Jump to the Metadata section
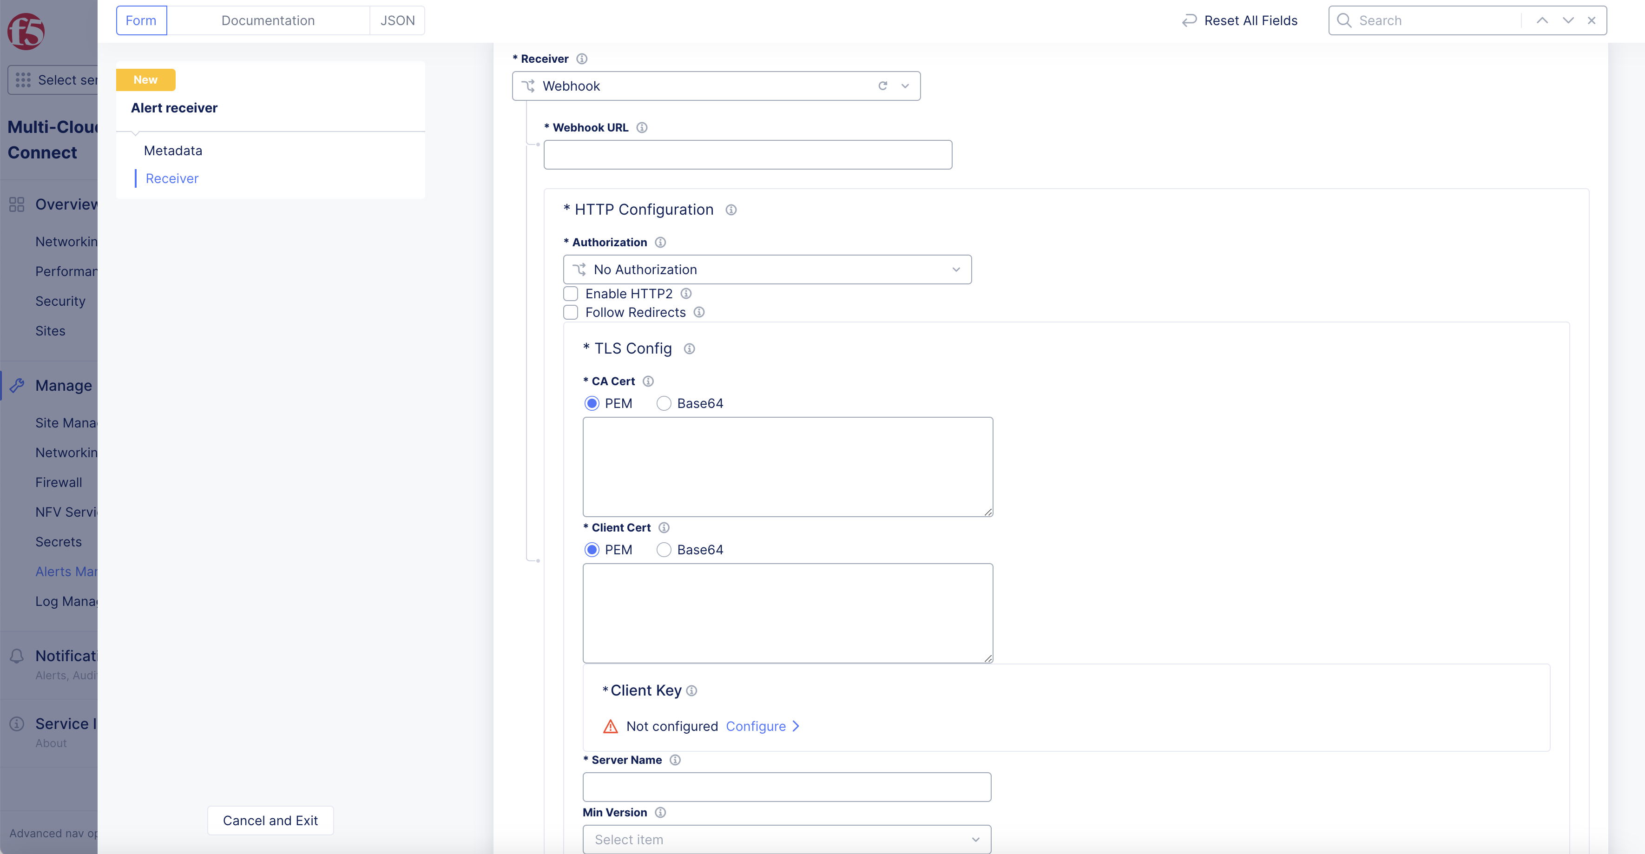Viewport: 1645px width, 854px height. click(173, 151)
